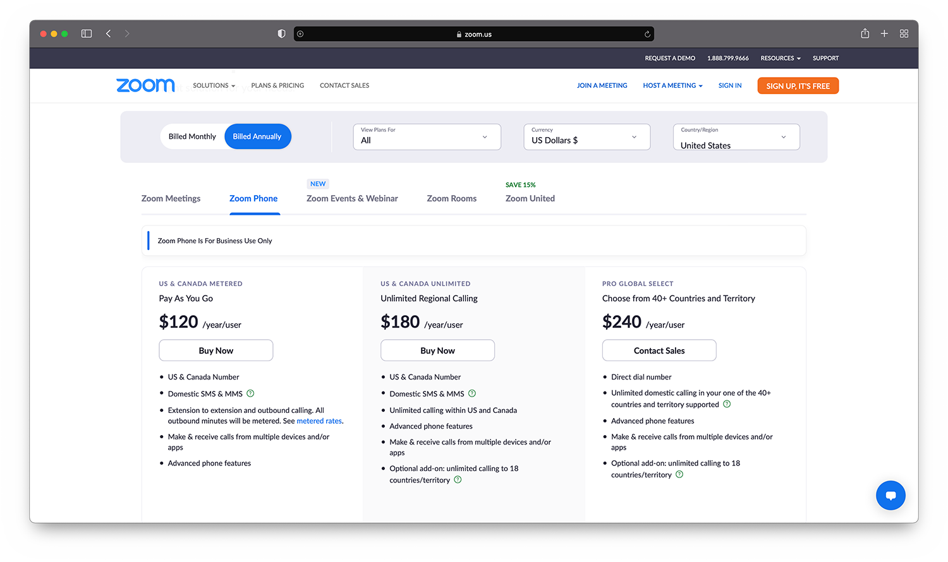Click Join a Meeting link
The image size is (948, 562).
602,85
